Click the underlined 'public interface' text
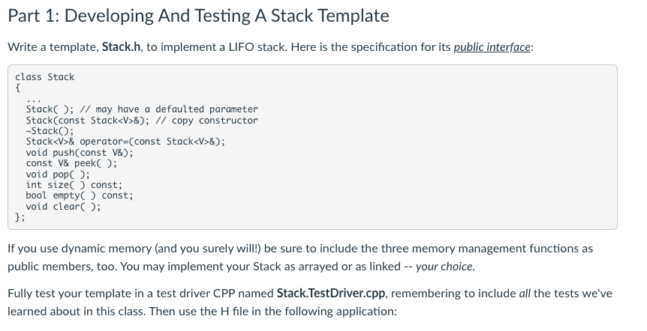 point(494,46)
